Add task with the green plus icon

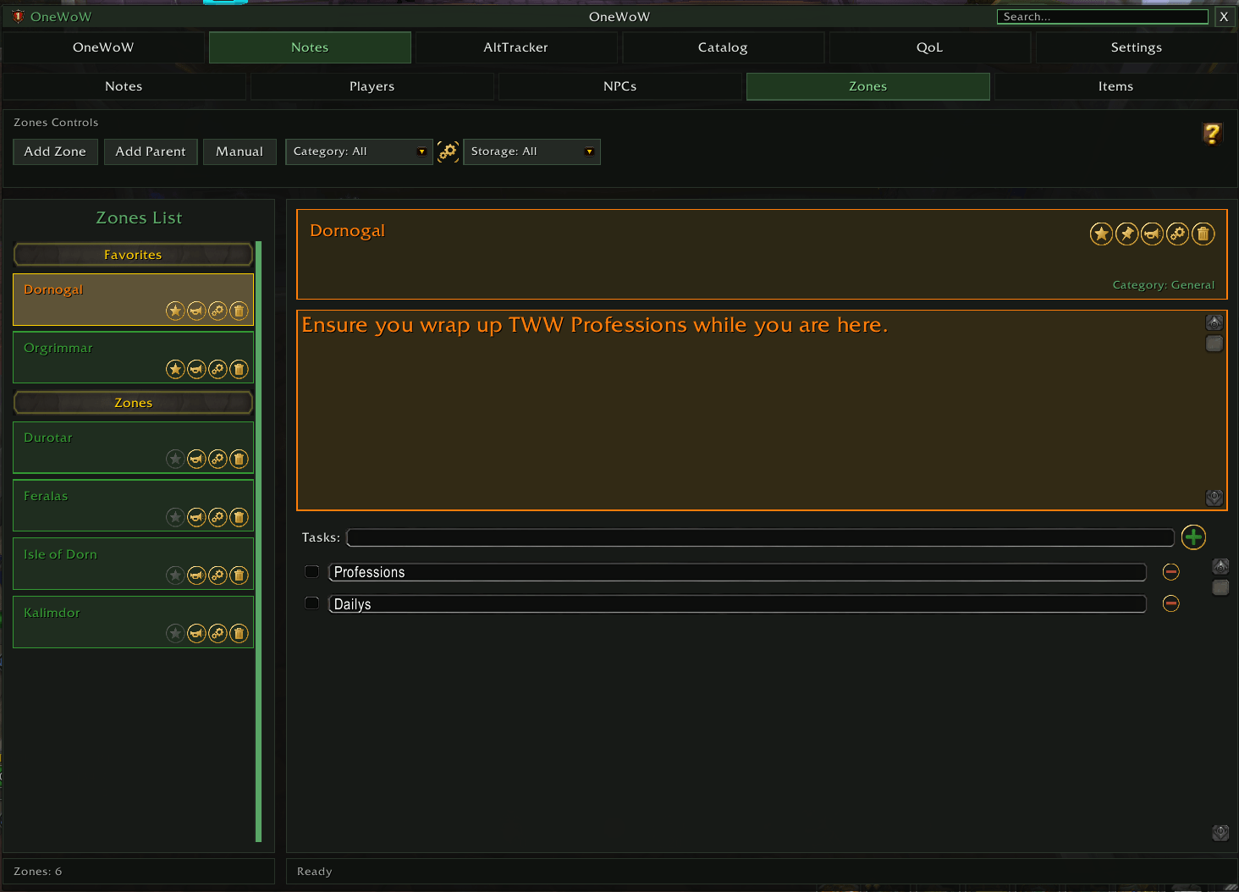point(1193,537)
